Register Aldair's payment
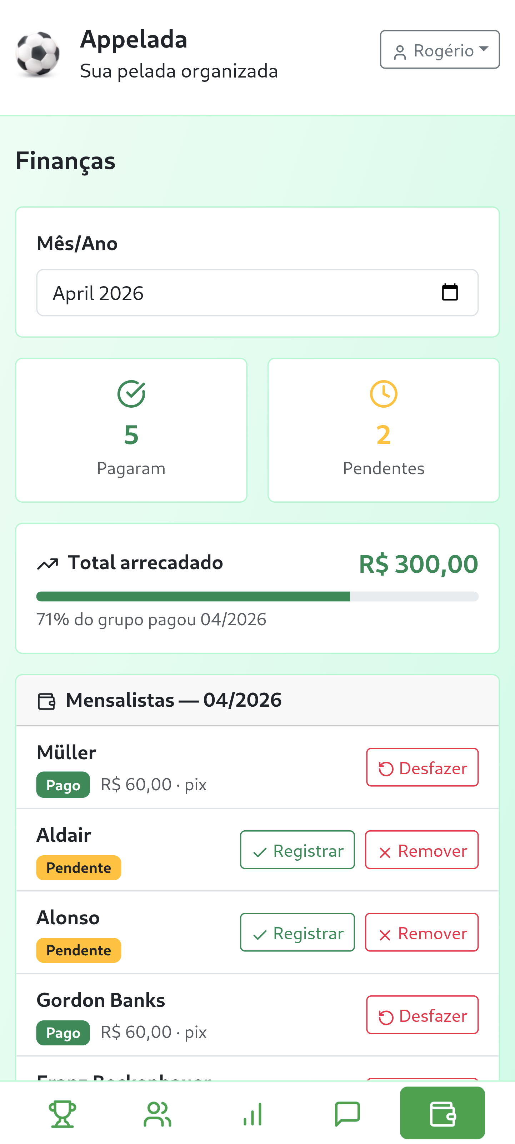The height and width of the screenshot is (1144, 515). click(297, 850)
